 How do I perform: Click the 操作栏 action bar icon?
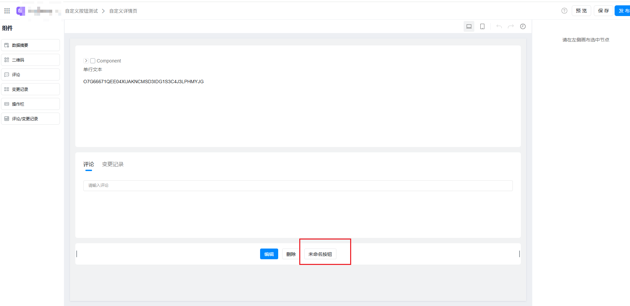7,104
